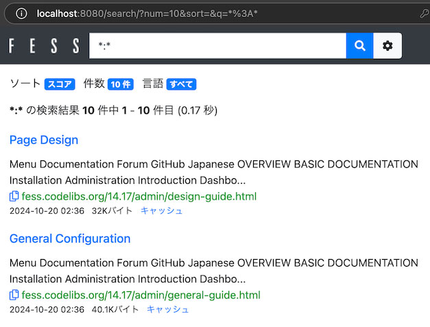
Task: Click the results summary text 10 件中
Action: pyautogui.click(x=100, y=110)
